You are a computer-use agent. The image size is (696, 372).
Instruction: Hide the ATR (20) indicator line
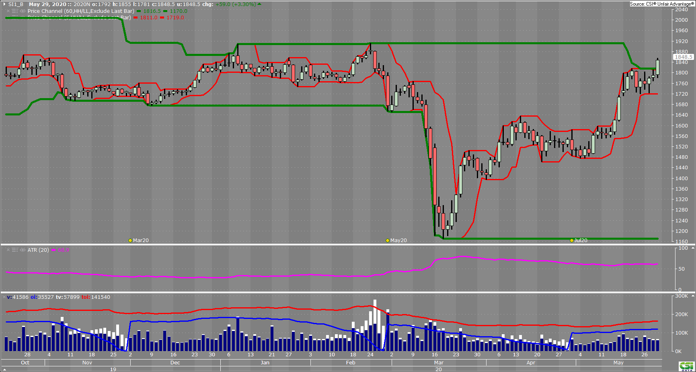pos(23,250)
